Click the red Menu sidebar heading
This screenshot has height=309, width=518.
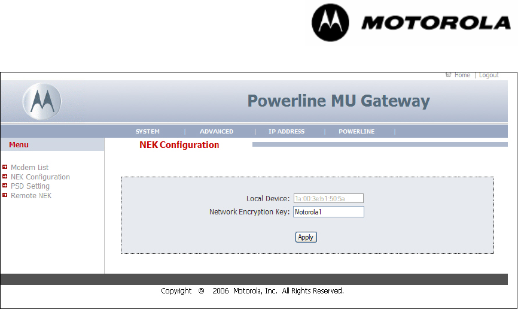click(19, 144)
